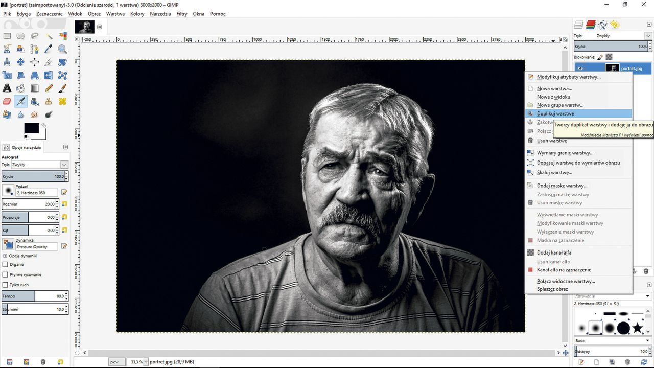
Task: Select the Move tool
Action: (20, 62)
